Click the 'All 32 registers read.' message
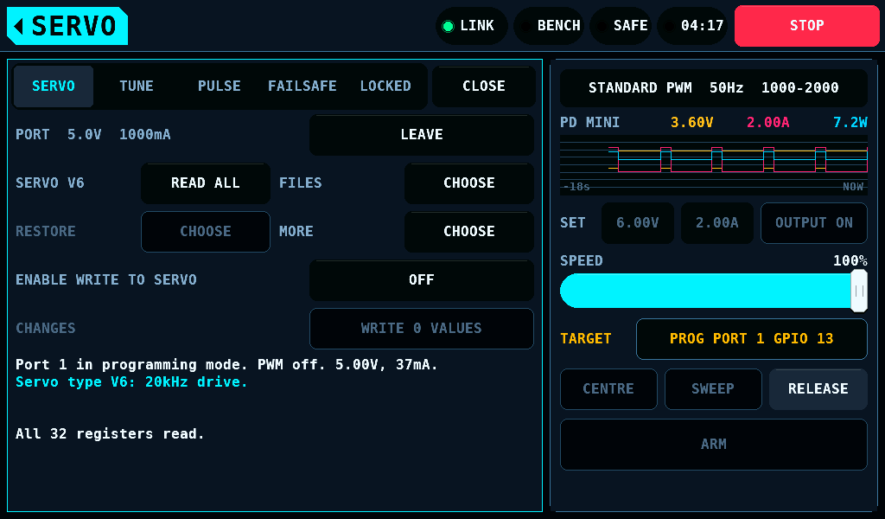This screenshot has width=885, height=519. pyautogui.click(x=110, y=434)
